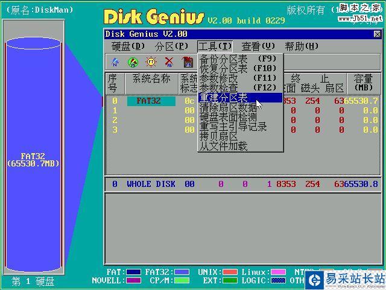Click the 序号 column header
The image size is (386, 290).
pos(115,83)
